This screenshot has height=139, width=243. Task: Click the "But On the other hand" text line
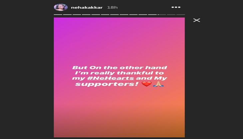120,68
